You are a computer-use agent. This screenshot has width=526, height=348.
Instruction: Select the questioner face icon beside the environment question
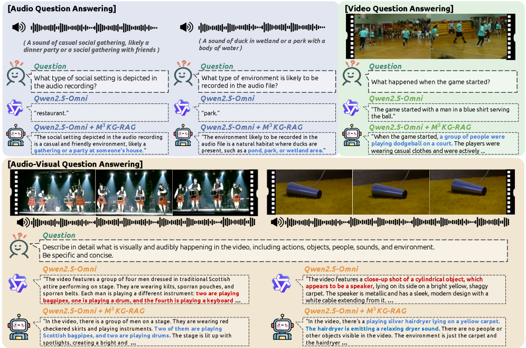tap(183, 74)
